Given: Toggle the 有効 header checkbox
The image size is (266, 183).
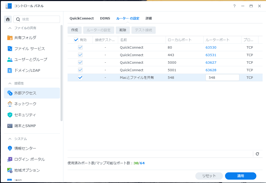Looking at the screenshot, I should [x=76, y=40].
